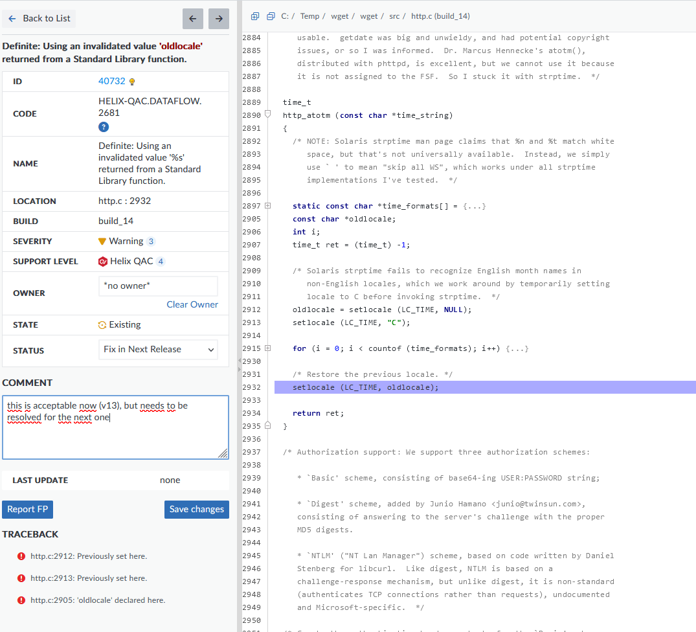Click LOCATION value http.c : 2932
Viewport: 696px width, 632px height.
click(125, 201)
